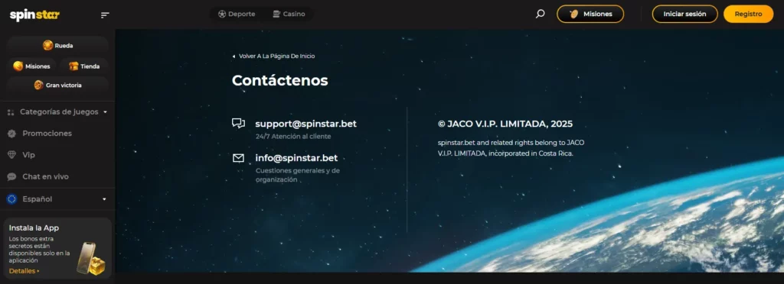This screenshot has width=784, height=284.
Task: Click the Vip diamond icon
Action: pos(11,155)
